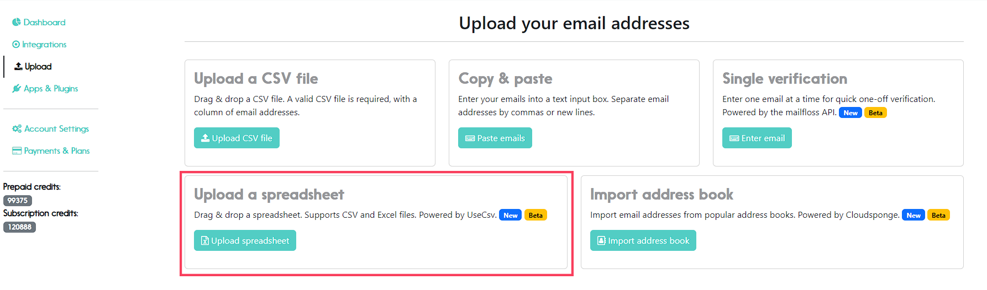Click the Account Settings gears icon

click(x=17, y=128)
